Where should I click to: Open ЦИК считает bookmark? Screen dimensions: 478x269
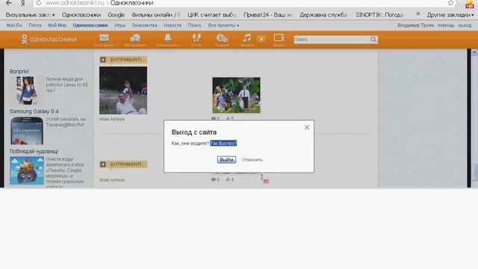(212, 15)
